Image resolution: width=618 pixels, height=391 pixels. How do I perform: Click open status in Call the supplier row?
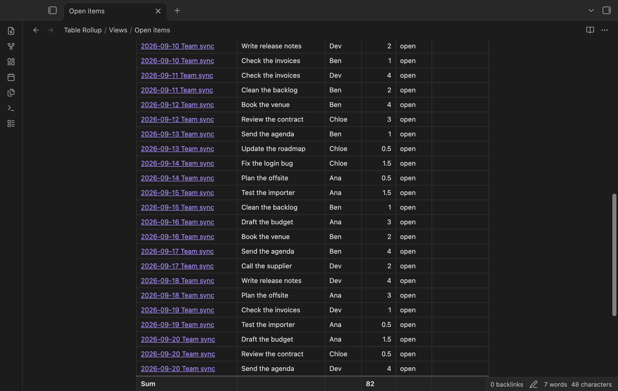tap(408, 266)
